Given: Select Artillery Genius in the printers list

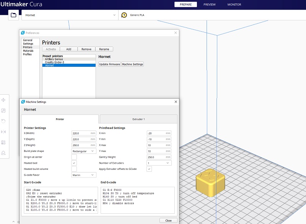Looking at the screenshot, I should (x=69, y=59).
